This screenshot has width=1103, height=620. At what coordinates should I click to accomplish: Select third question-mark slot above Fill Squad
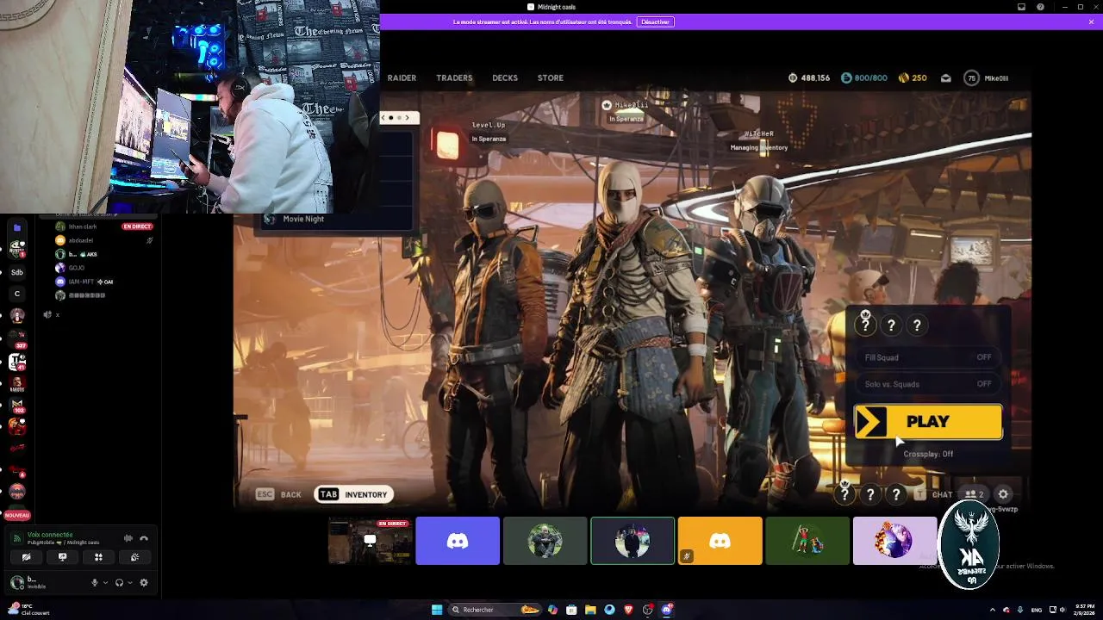tap(917, 325)
